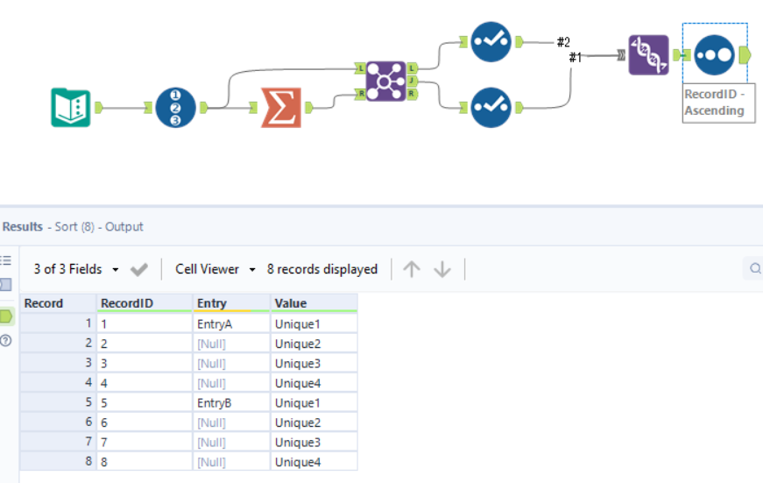Select the Join tool on the canvas
Screen dimensions: 763x483
click(x=385, y=82)
